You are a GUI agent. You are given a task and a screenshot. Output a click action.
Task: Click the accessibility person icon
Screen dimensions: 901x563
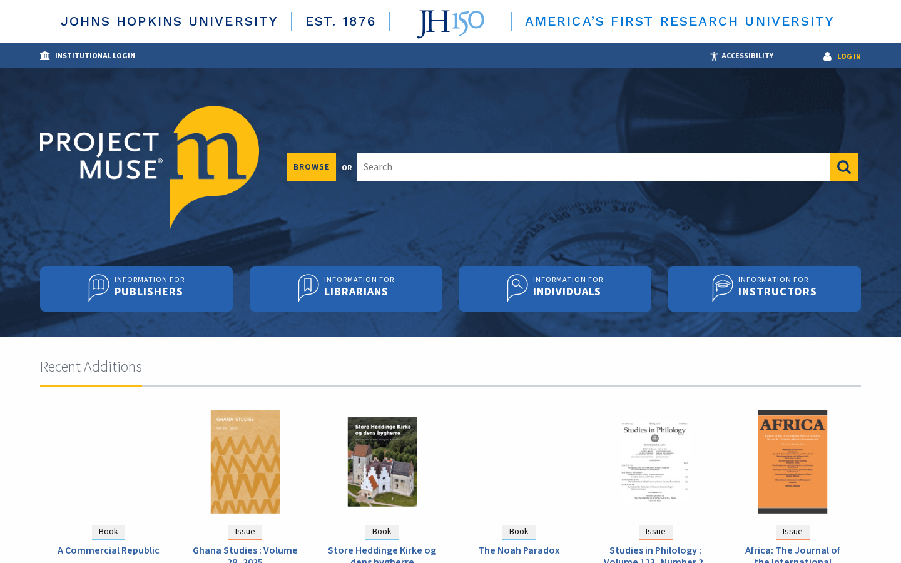(714, 56)
